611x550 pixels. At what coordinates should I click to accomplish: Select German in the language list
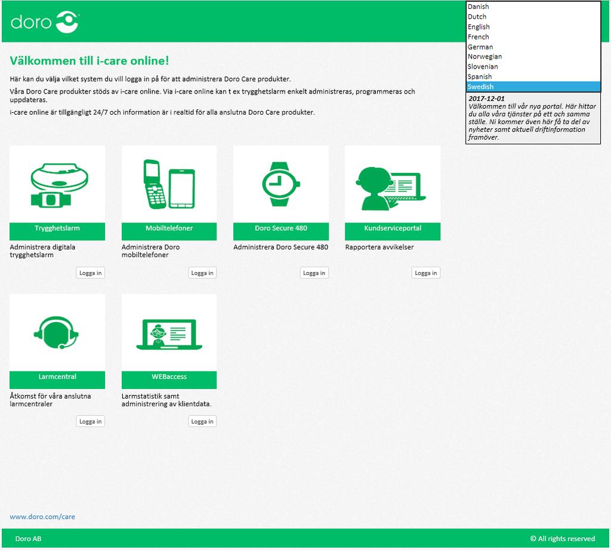pyautogui.click(x=533, y=47)
